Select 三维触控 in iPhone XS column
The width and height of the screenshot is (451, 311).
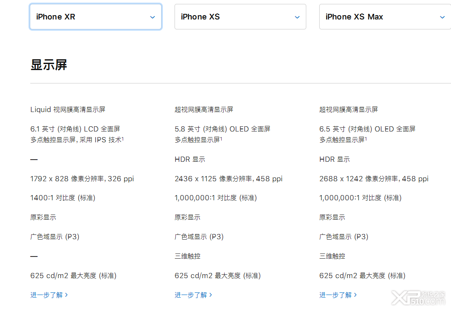pos(187,256)
